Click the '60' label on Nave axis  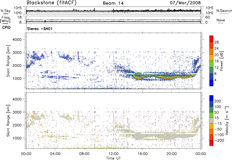pos(208,17)
